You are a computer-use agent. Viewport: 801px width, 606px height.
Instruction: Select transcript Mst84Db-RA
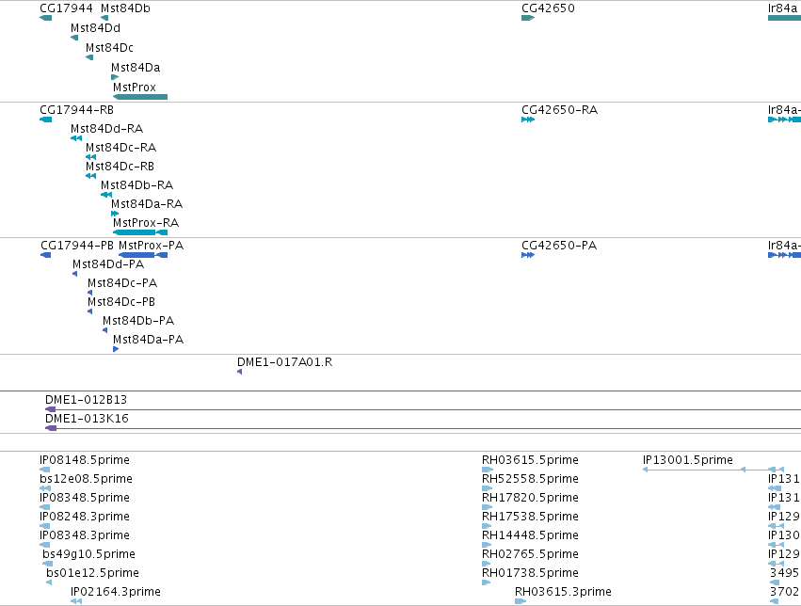pyautogui.click(x=136, y=185)
